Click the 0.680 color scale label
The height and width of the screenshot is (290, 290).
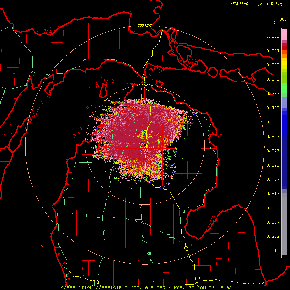click(273, 122)
